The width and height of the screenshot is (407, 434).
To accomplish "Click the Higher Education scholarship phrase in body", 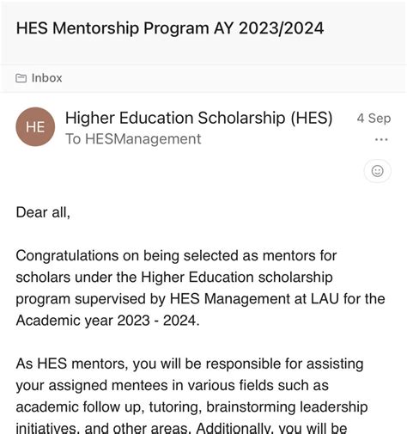I will point(237,278).
